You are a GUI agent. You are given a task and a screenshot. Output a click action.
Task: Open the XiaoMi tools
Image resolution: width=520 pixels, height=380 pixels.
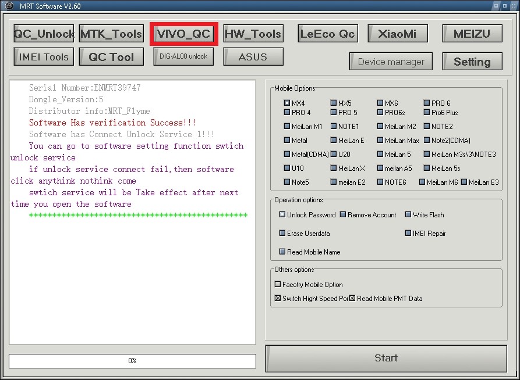coord(398,34)
